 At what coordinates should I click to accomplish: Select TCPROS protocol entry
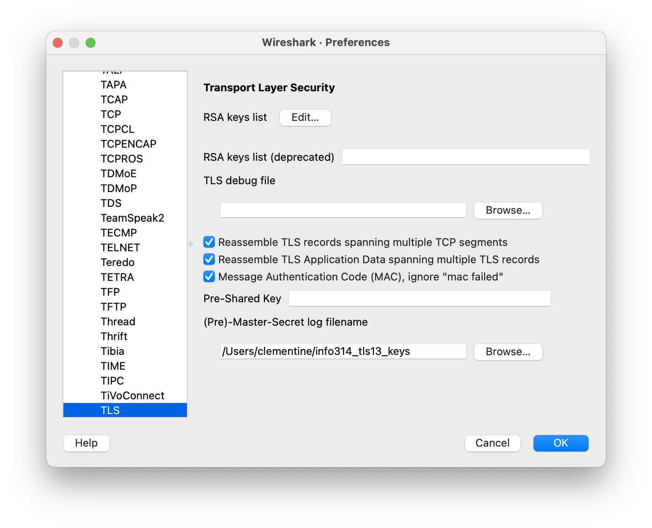pyautogui.click(x=125, y=159)
